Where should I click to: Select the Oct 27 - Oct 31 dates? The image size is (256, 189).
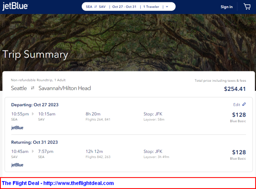pyautogui.click(x=124, y=7)
